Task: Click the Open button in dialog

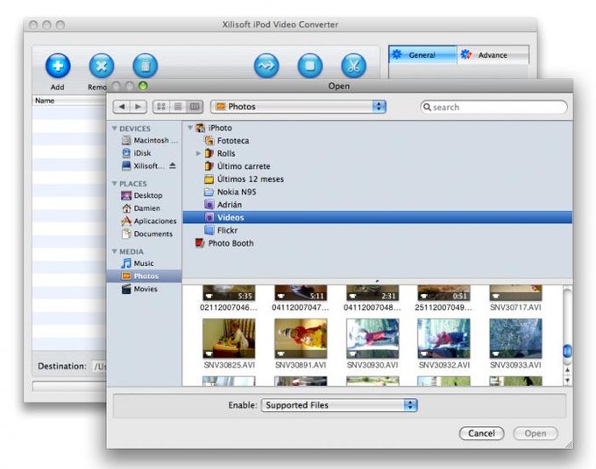Action: (x=536, y=433)
